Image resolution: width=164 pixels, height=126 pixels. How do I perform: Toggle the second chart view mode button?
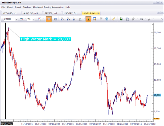55,19
